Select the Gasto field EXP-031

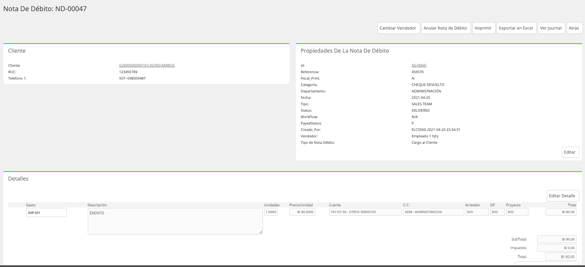point(46,212)
